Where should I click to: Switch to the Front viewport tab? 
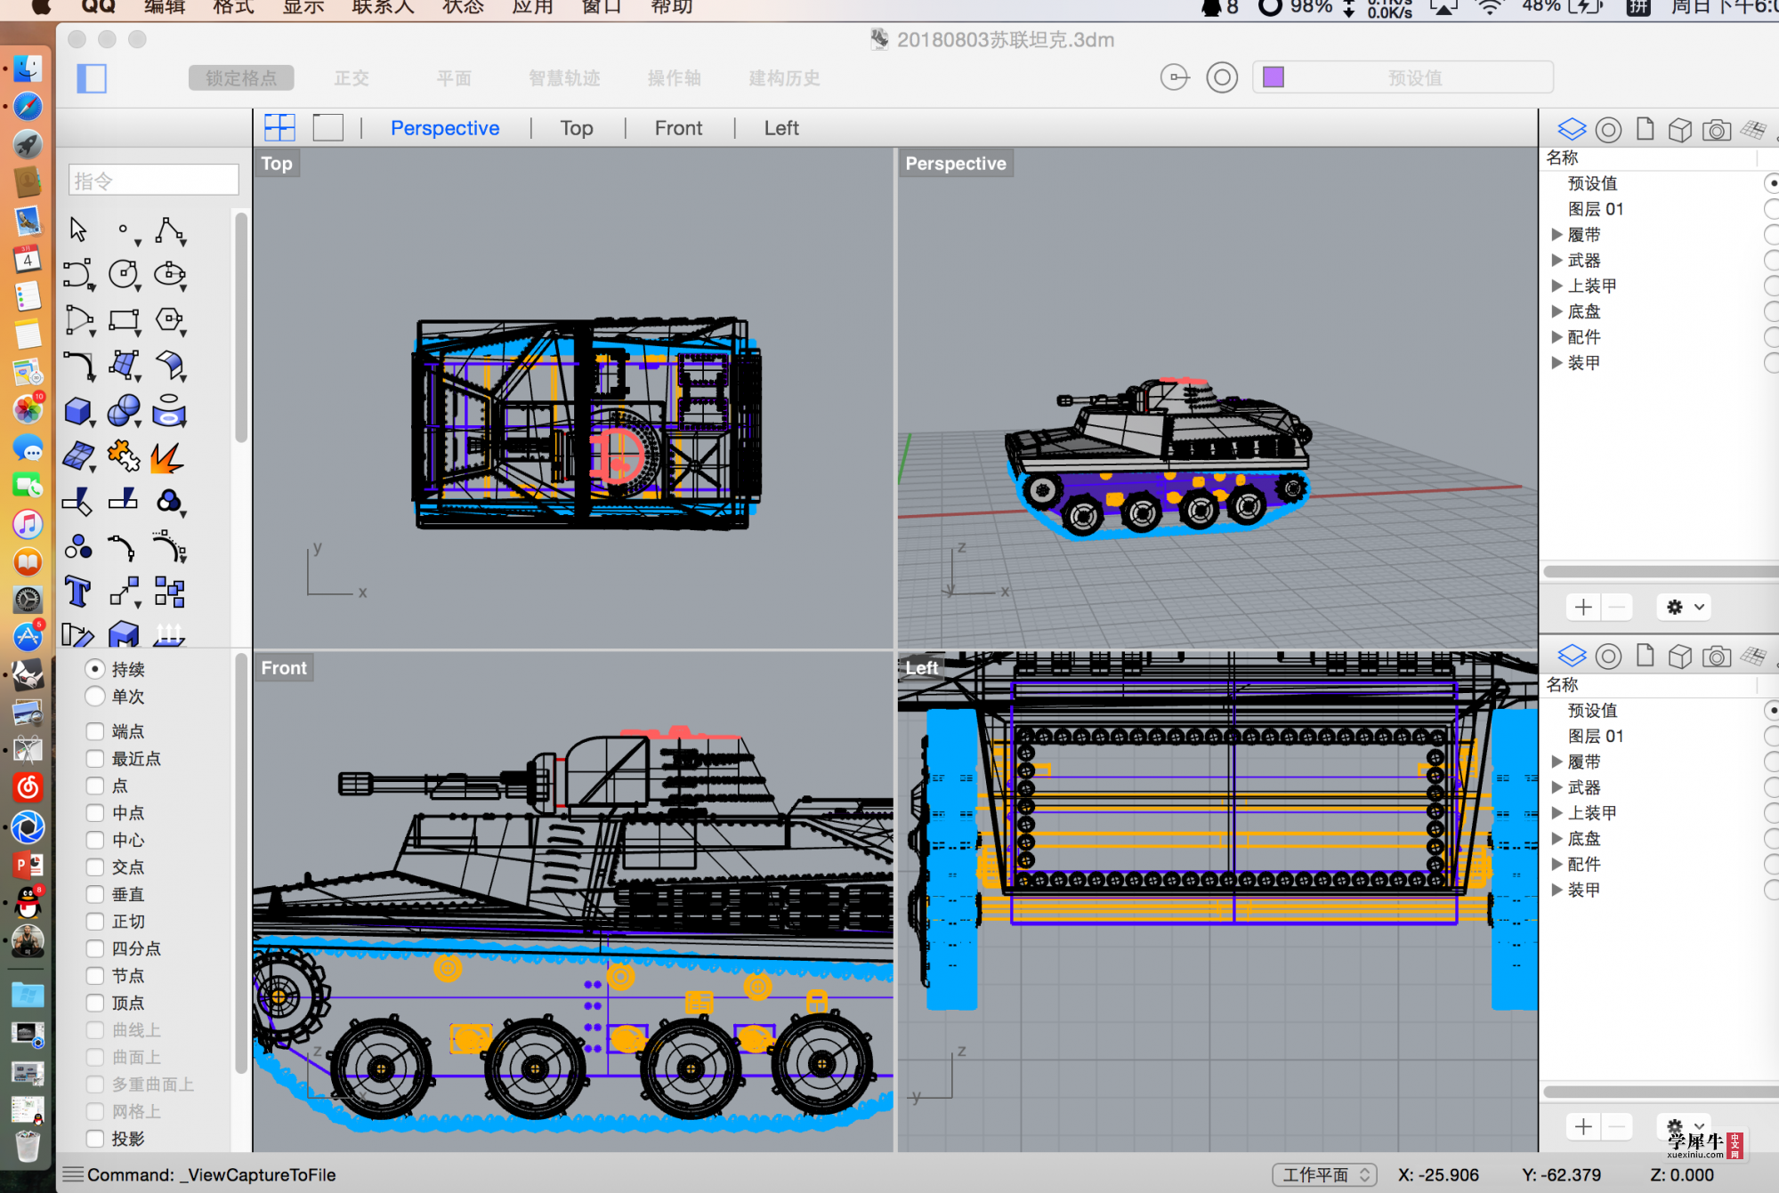click(678, 128)
